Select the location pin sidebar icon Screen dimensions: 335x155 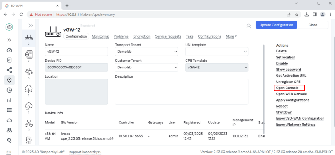9,80
